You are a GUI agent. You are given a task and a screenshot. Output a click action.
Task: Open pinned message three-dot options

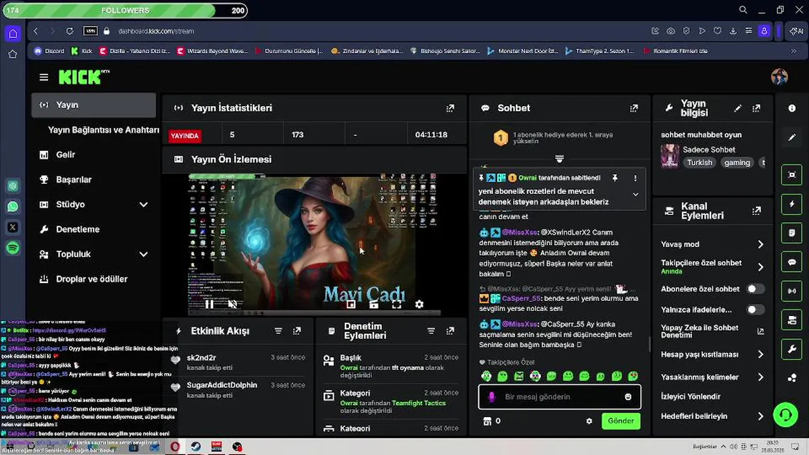[635, 178]
